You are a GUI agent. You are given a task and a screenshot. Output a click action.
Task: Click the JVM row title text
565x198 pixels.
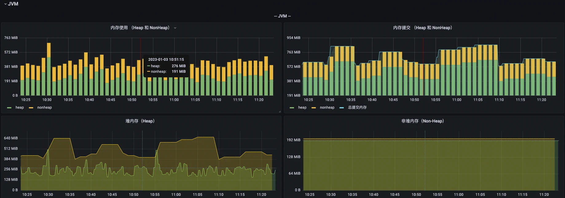(x=13, y=4)
